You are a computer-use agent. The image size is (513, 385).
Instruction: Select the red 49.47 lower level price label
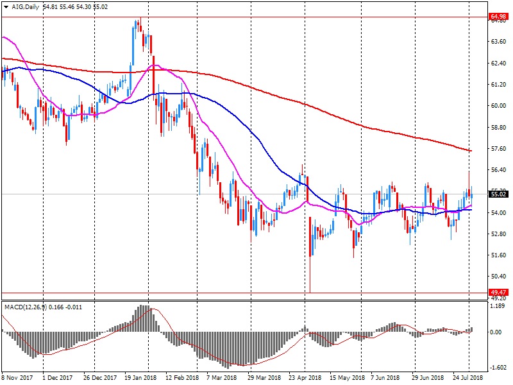498,293
